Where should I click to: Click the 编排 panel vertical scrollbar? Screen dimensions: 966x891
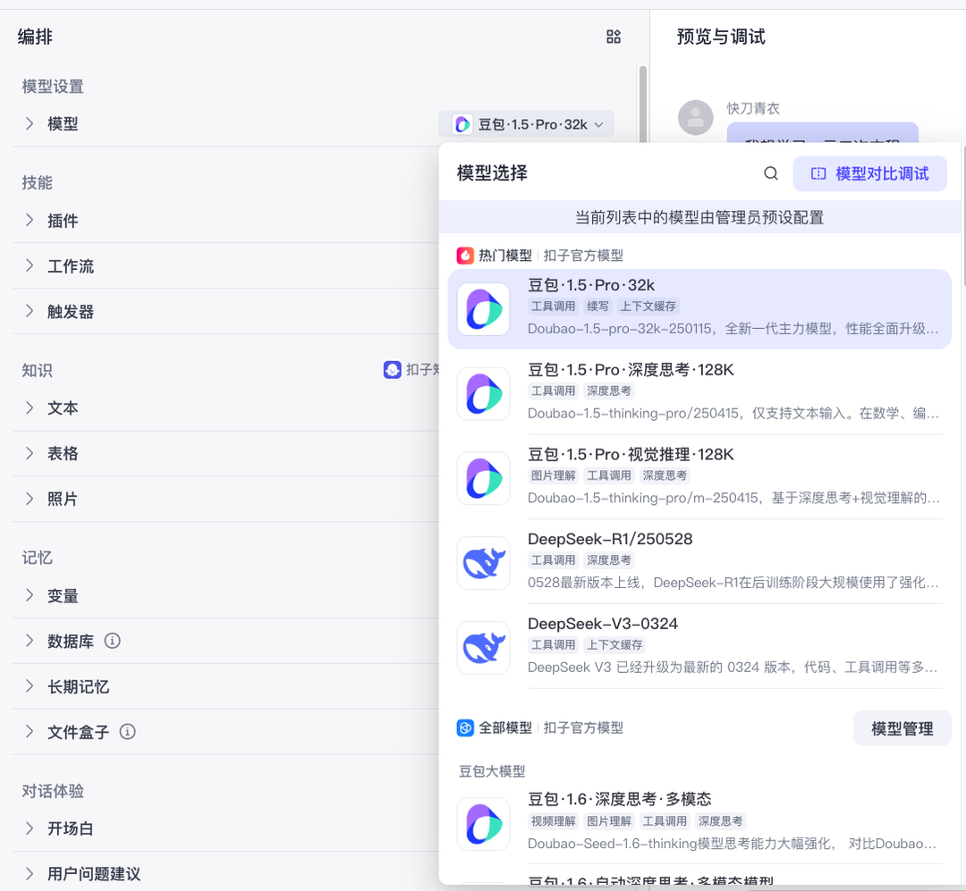click(x=642, y=104)
